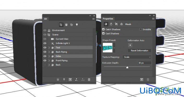Open the Coordinates properties icon
This screenshot has height=97, width=184.
(121, 24)
